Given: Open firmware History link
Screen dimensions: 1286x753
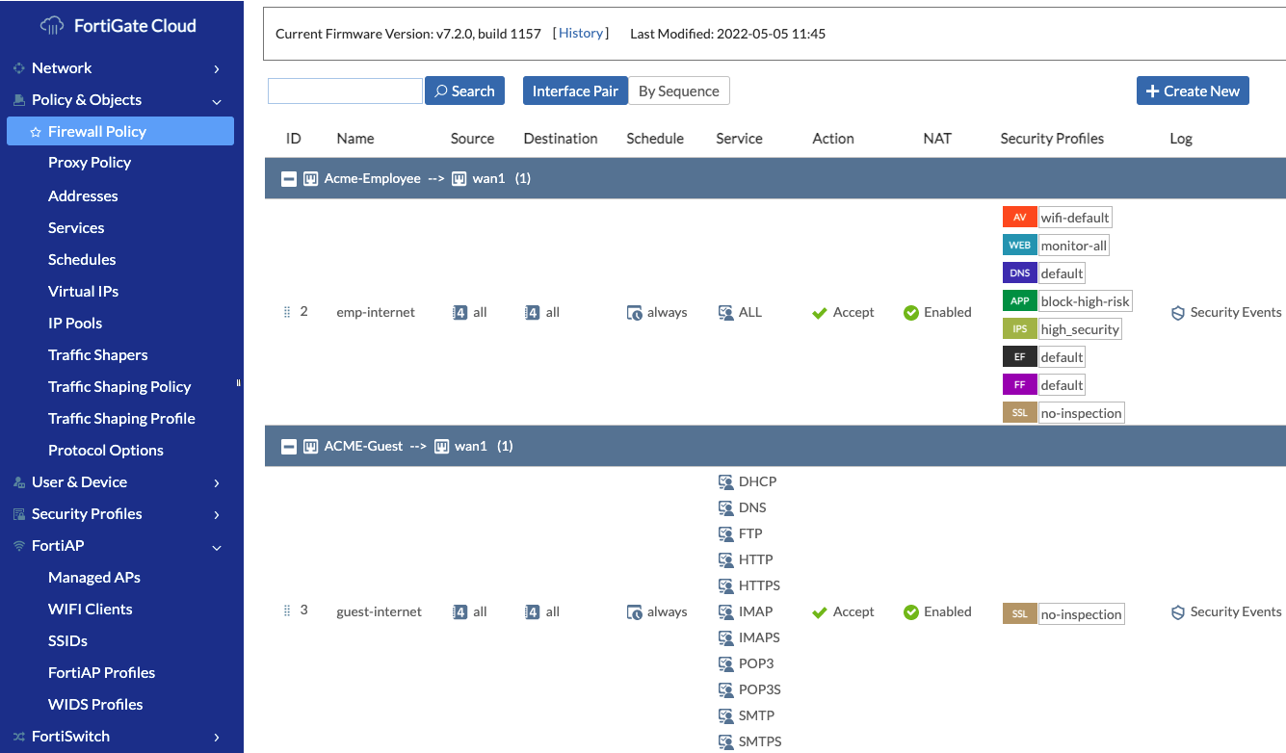Looking at the screenshot, I should [x=581, y=33].
